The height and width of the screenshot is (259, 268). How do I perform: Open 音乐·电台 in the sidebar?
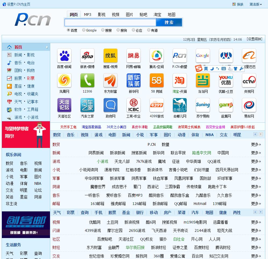pos(24,63)
